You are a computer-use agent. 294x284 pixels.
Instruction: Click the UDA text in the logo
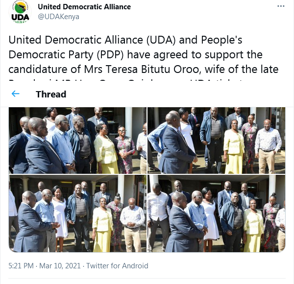[20, 18]
